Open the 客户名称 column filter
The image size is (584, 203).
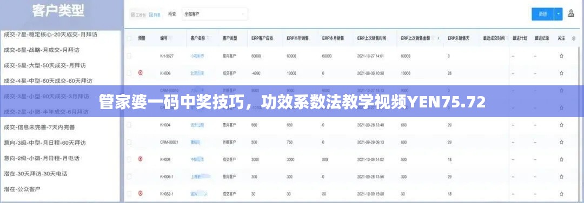coord(208,38)
